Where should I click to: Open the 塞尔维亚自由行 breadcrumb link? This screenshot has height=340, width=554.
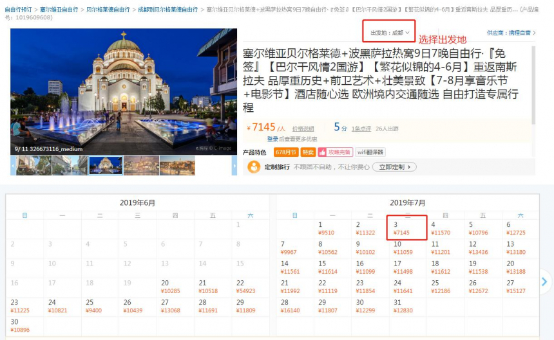[x=59, y=10]
